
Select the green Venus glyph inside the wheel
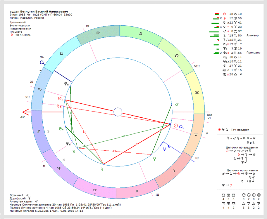[154, 159]
